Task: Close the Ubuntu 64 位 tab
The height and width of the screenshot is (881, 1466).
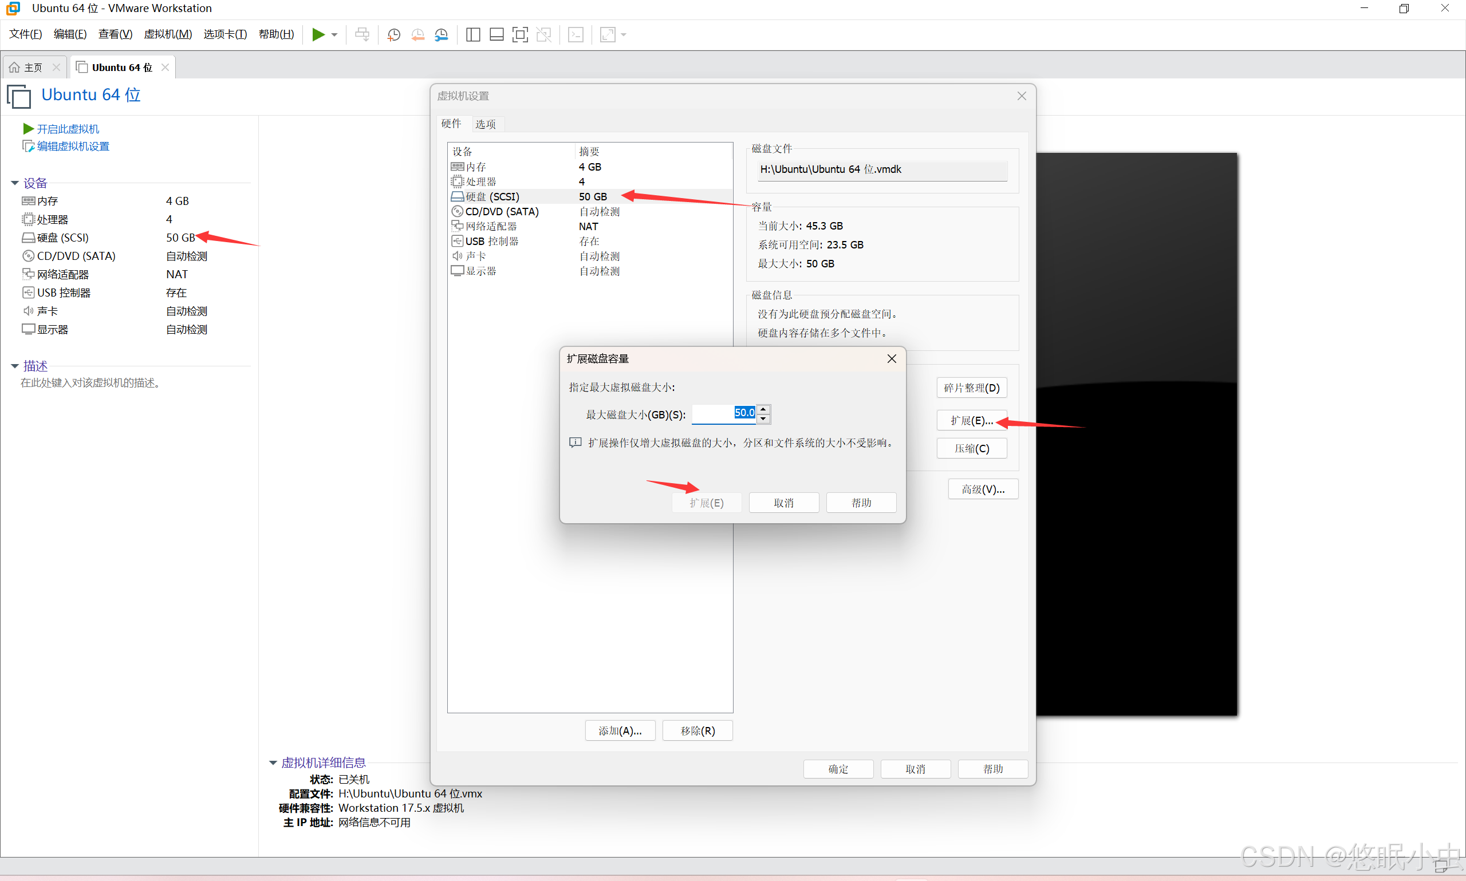Action: (x=165, y=68)
